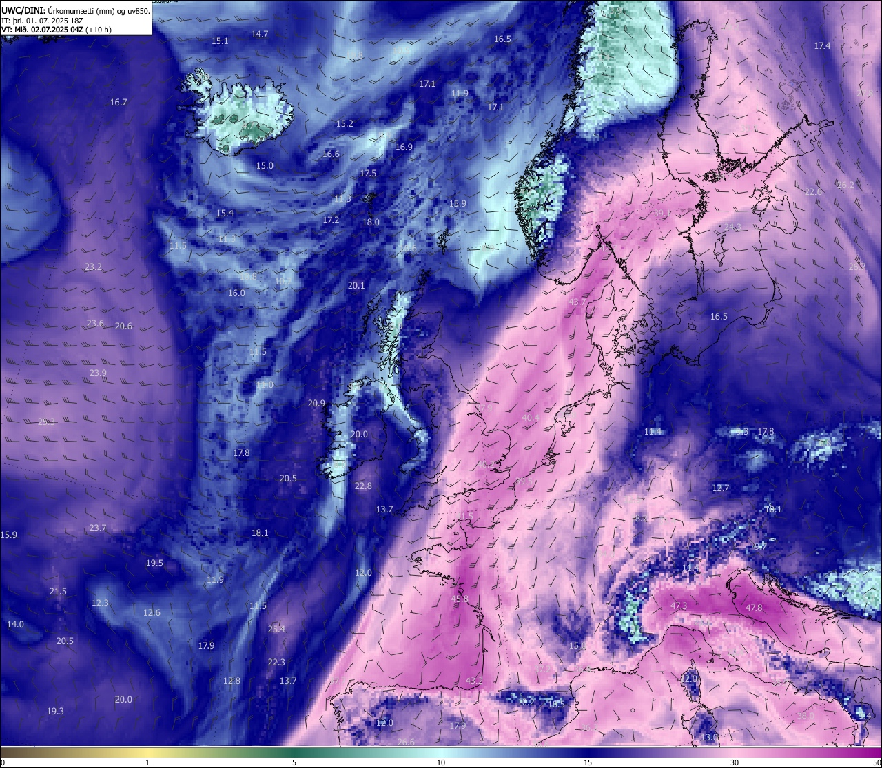Click the map value 16.9
This screenshot has width=882, height=768.
pos(404,147)
